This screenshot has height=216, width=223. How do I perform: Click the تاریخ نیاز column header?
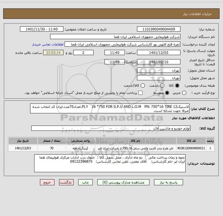[23, 141]
